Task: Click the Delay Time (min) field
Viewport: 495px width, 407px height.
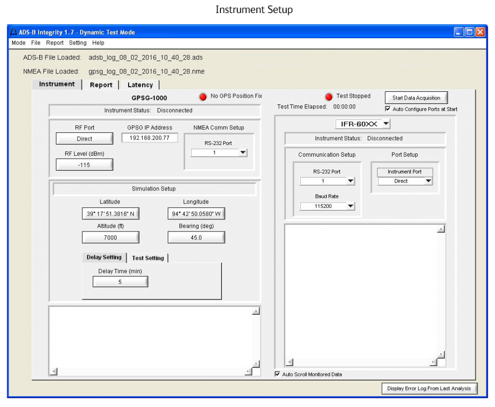Action: [x=120, y=282]
